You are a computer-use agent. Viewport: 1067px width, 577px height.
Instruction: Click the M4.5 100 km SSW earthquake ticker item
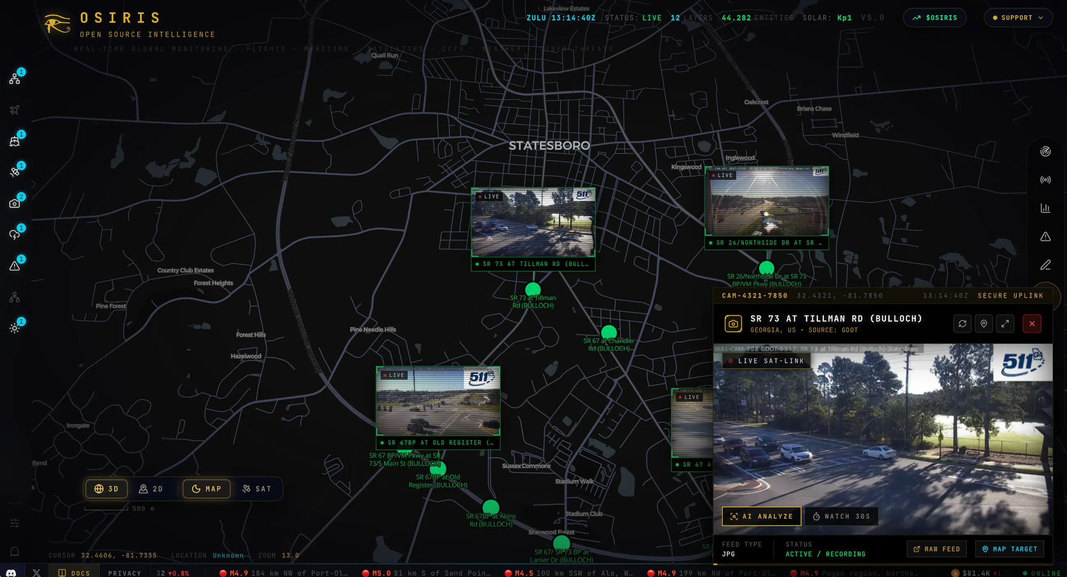coord(569,573)
